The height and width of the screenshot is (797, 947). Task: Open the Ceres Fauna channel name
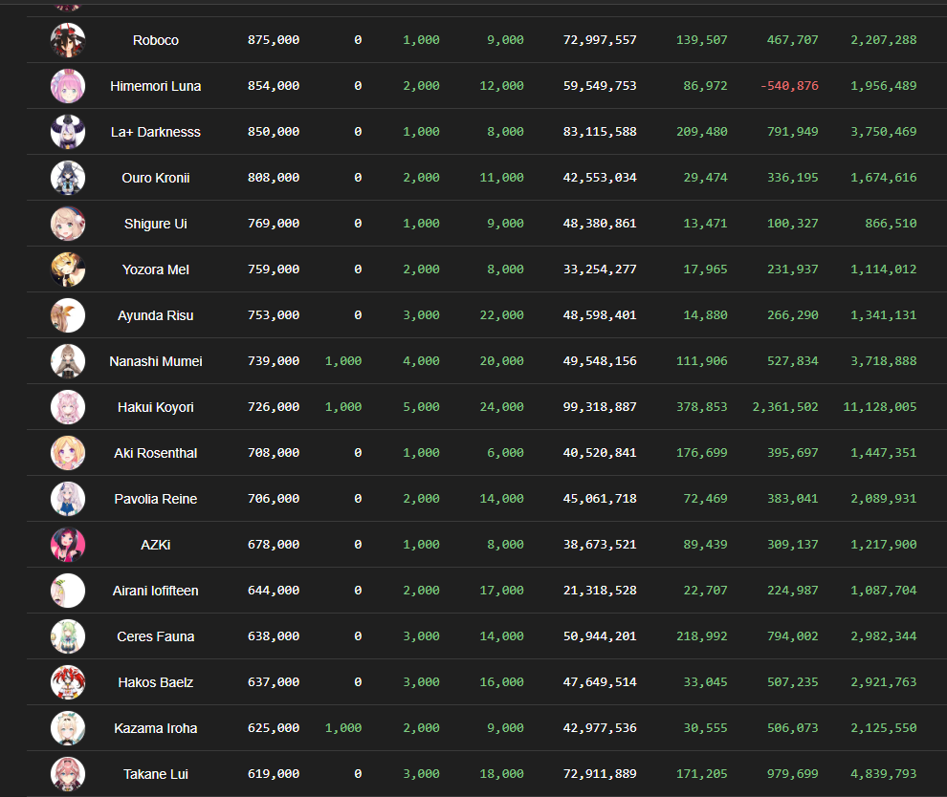point(156,636)
